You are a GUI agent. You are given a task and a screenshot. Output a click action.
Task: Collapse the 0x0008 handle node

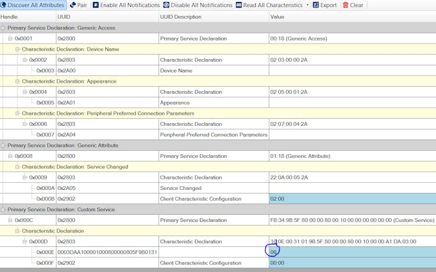pos(10,156)
